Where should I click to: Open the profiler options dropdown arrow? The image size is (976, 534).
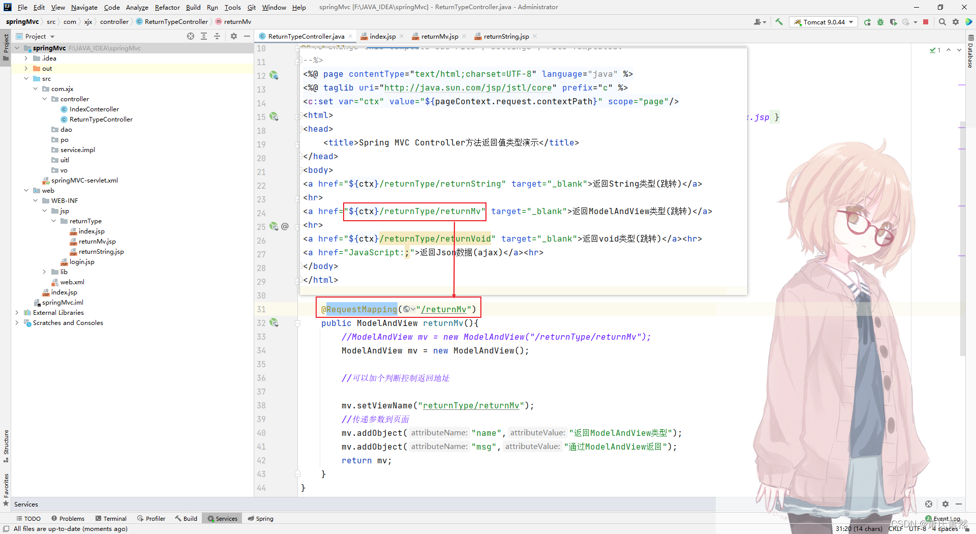coord(915,22)
